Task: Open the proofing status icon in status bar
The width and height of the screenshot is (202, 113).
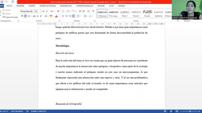Action: (x=27, y=111)
